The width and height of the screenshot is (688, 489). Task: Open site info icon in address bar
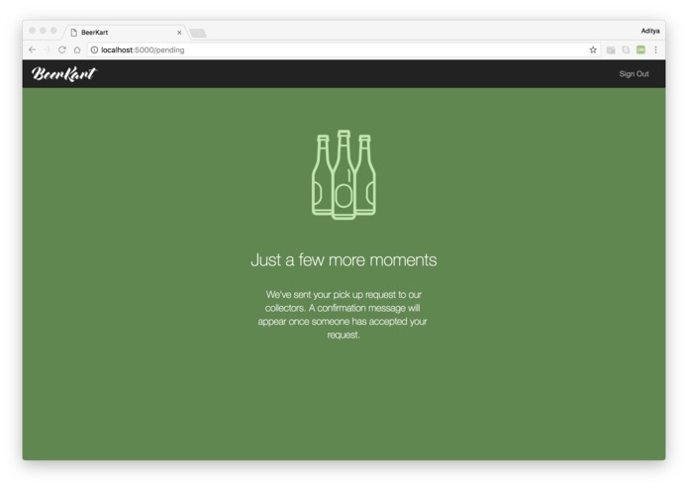(94, 50)
